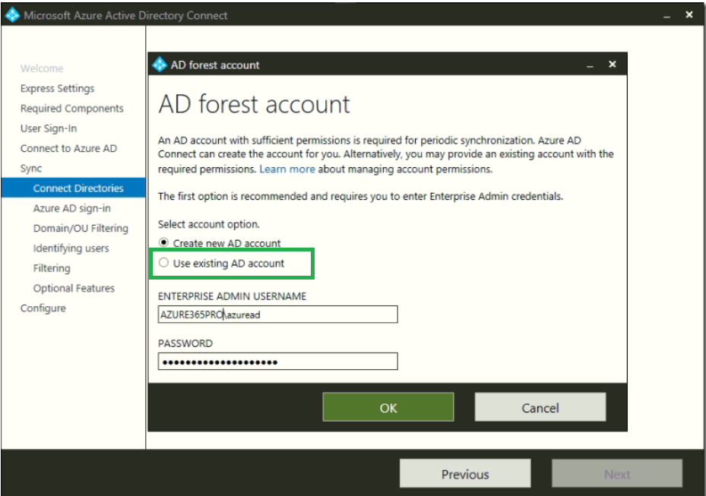Open Identifying users step
Image resolution: width=706 pixels, height=496 pixels.
(71, 248)
